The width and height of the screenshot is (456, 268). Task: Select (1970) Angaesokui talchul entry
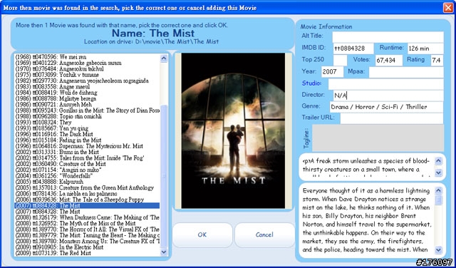pyautogui.click(x=87, y=69)
